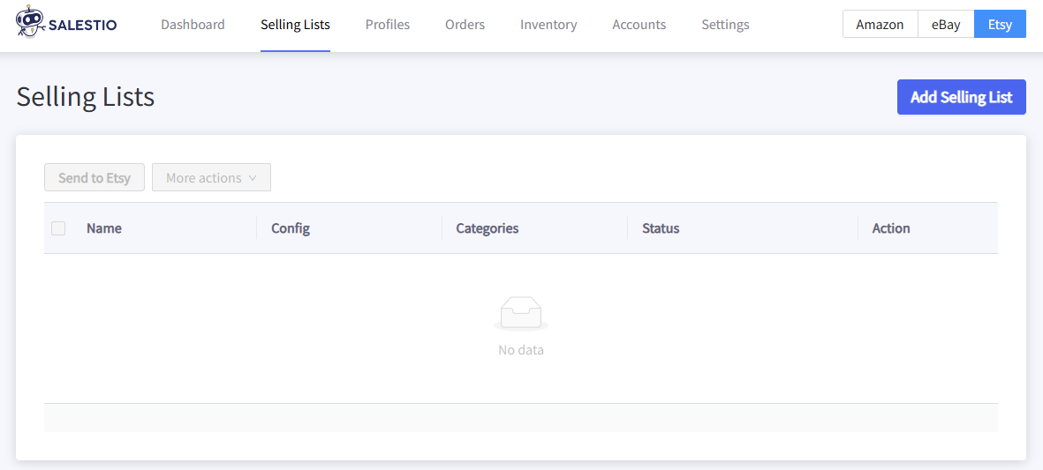
Task: Click the empty inbox No data icon
Action: pyautogui.click(x=521, y=313)
